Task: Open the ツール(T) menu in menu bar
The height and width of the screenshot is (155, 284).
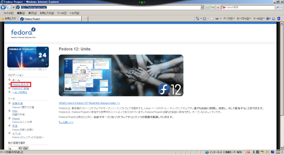Action: [62, 13]
